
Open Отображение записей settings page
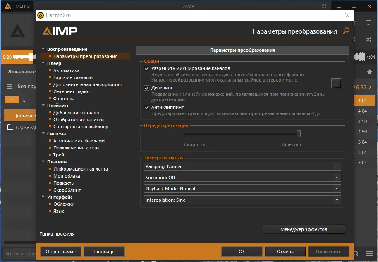click(x=78, y=120)
